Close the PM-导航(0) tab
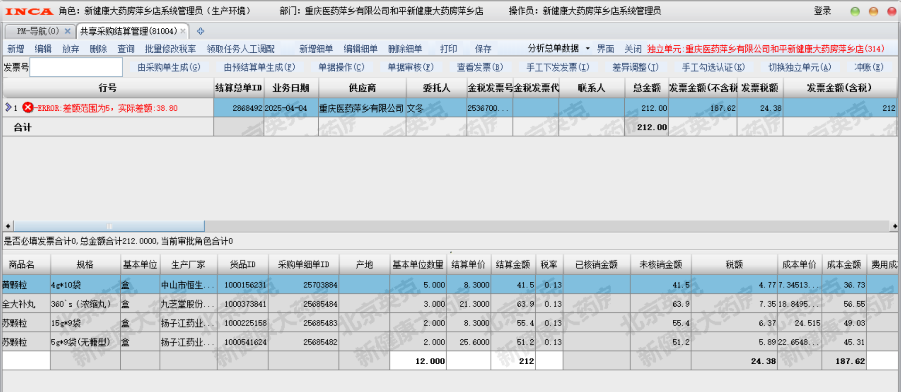 coord(67,31)
